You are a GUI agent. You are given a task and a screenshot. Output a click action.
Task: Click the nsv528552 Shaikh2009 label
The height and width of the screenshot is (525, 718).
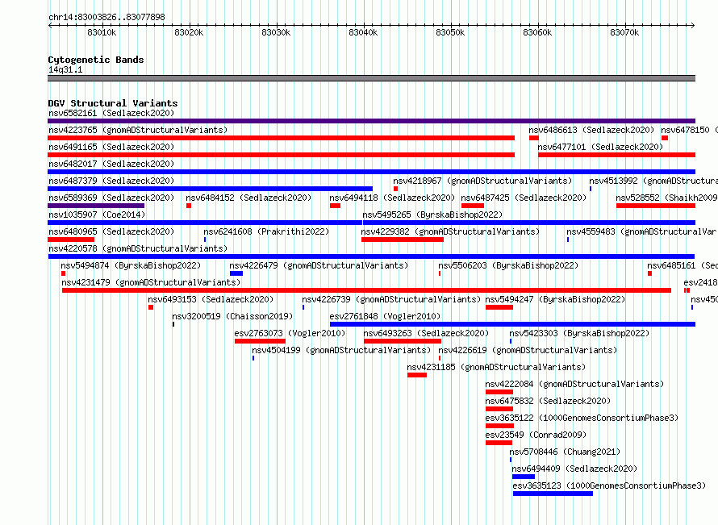(x=666, y=198)
